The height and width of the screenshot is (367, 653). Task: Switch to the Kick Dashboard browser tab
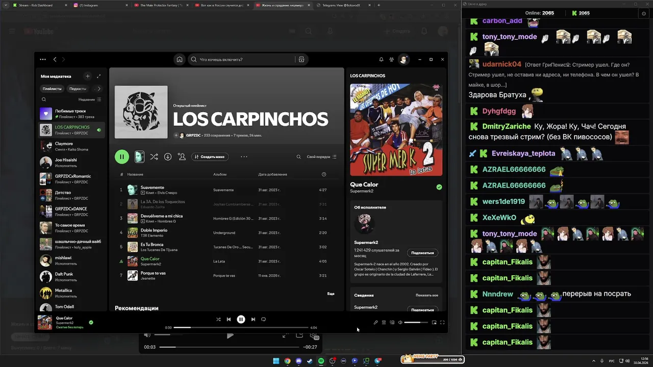[40, 5]
